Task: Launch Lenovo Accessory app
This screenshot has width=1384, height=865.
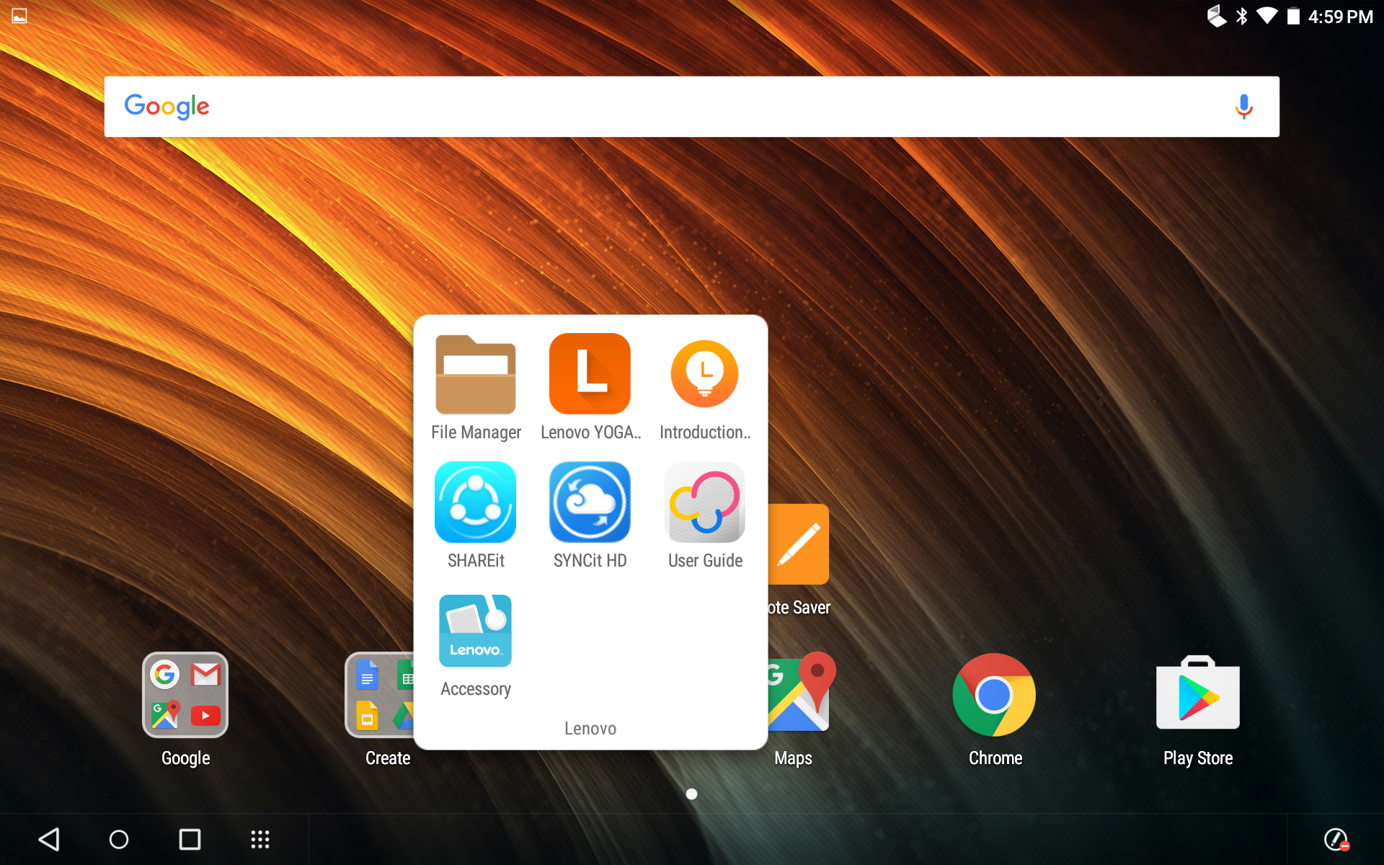Action: pyautogui.click(x=476, y=631)
